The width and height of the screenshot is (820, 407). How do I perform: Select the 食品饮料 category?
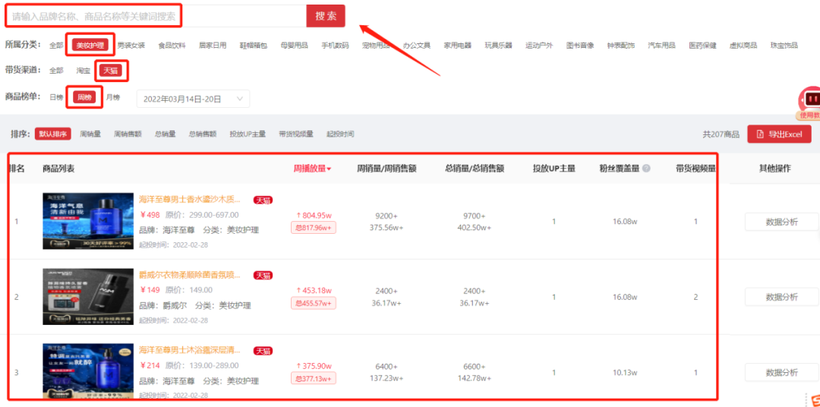[x=172, y=46]
